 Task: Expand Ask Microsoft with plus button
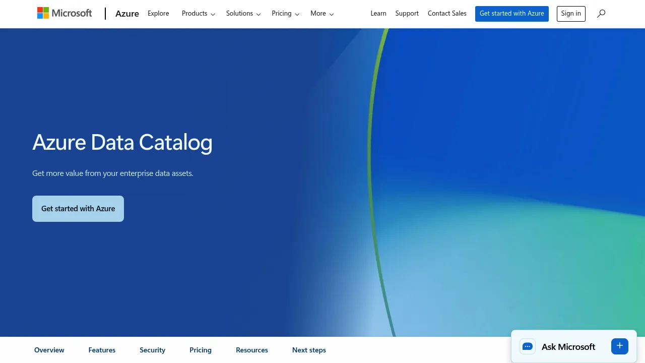(x=620, y=346)
